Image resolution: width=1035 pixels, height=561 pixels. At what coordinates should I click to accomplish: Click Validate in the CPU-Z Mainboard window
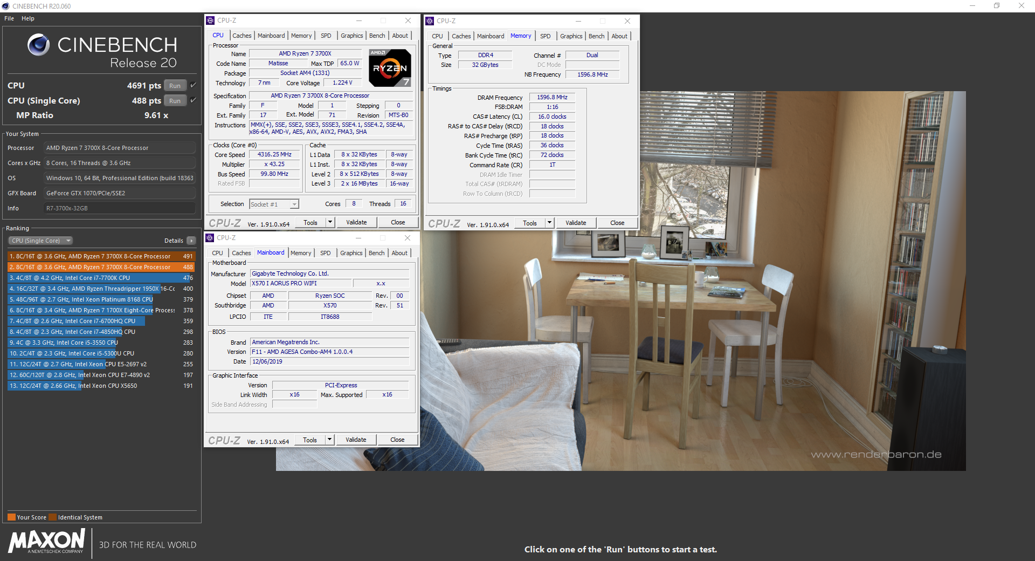point(356,440)
